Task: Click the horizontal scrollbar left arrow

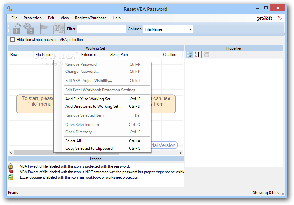Action: coord(11,153)
